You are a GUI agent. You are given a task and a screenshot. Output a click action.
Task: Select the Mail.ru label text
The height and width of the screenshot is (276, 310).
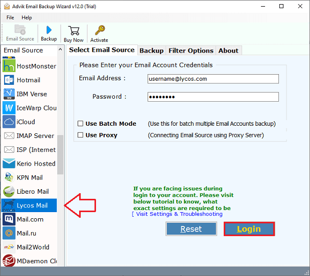(x=27, y=233)
